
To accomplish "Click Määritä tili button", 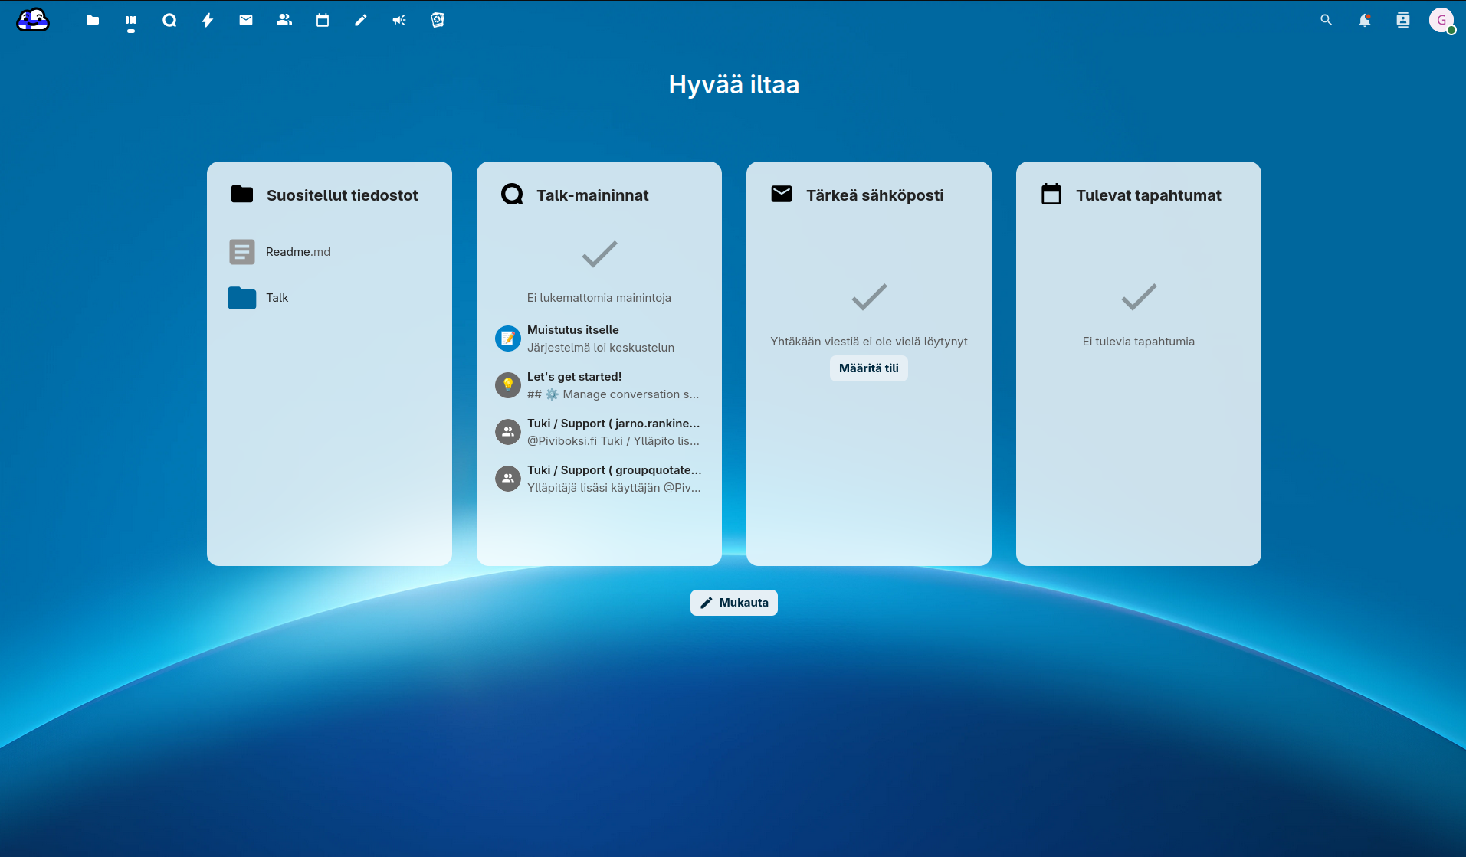I will [869, 368].
